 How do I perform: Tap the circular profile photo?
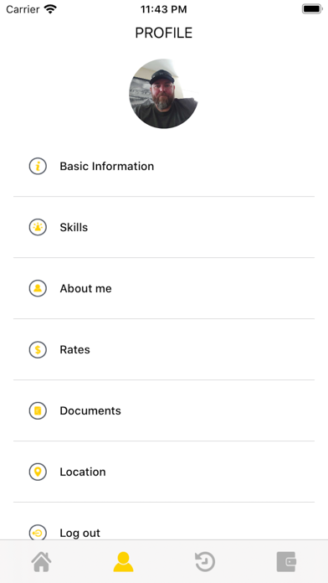[163, 94]
